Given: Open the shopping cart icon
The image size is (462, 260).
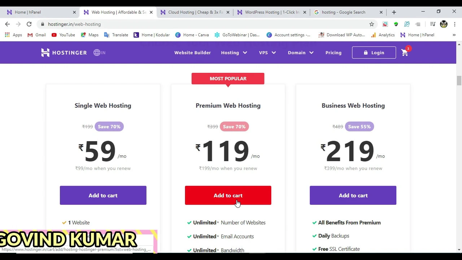Looking at the screenshot, I should coord(405,53).
